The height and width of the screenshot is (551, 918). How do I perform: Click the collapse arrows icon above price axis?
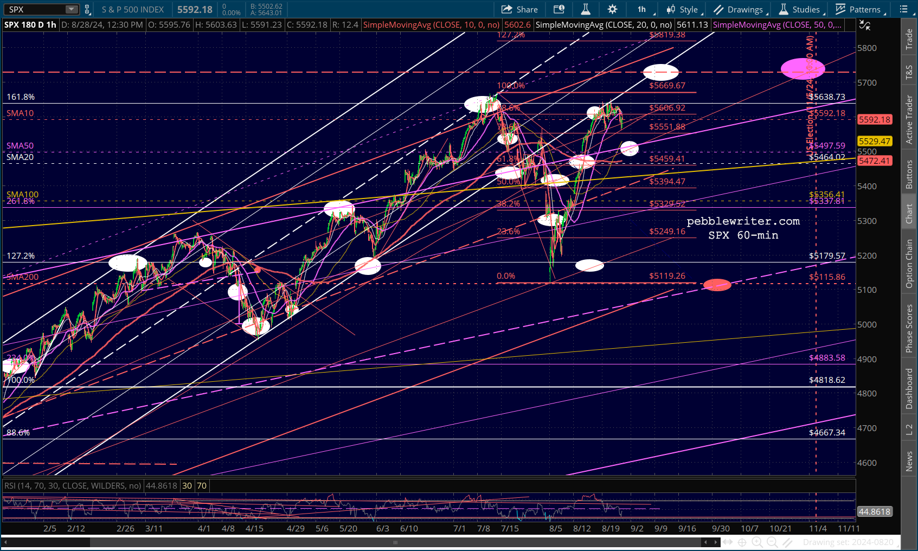coord(865,25)
